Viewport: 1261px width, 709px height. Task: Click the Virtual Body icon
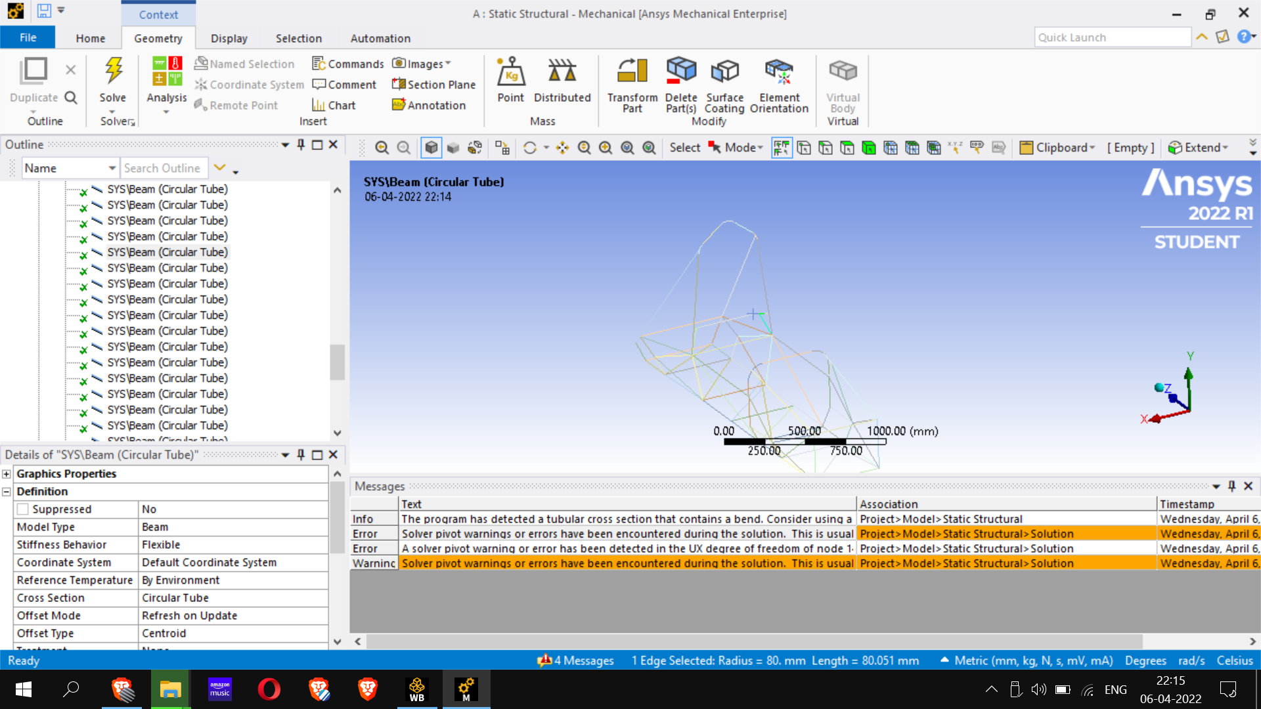(x=843, y=71)
